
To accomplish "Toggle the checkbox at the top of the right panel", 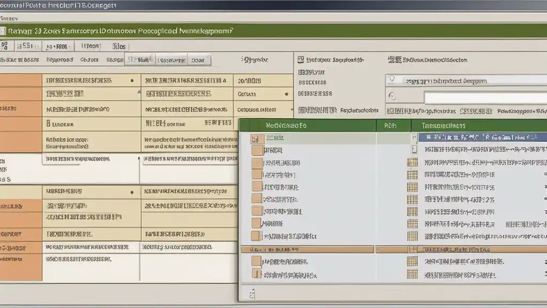I will click(301, 60).
